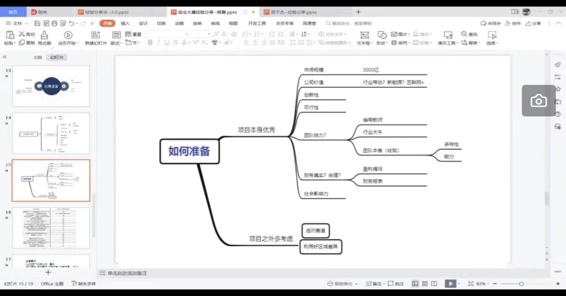The image size is (566, 296).
Task: Click the Reset (重置) button
Action: tap(133, 34)
